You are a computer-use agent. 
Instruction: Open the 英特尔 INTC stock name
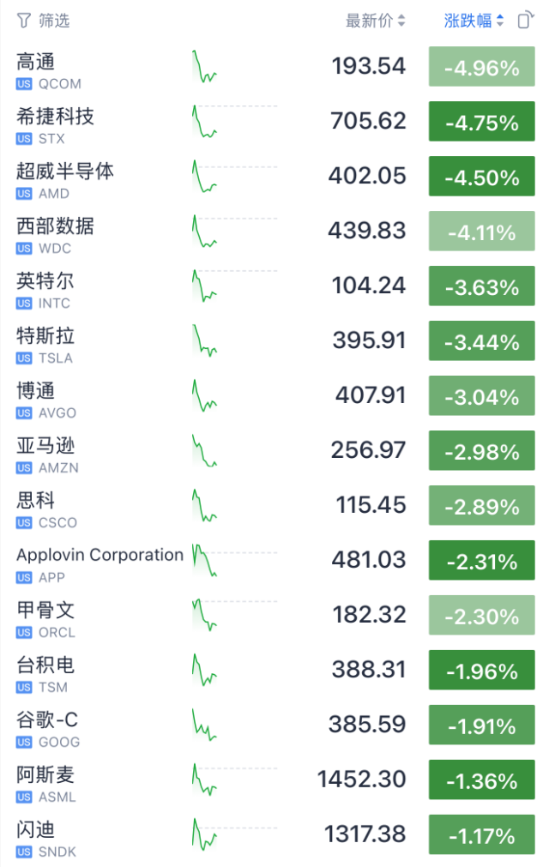click(45, 281)
